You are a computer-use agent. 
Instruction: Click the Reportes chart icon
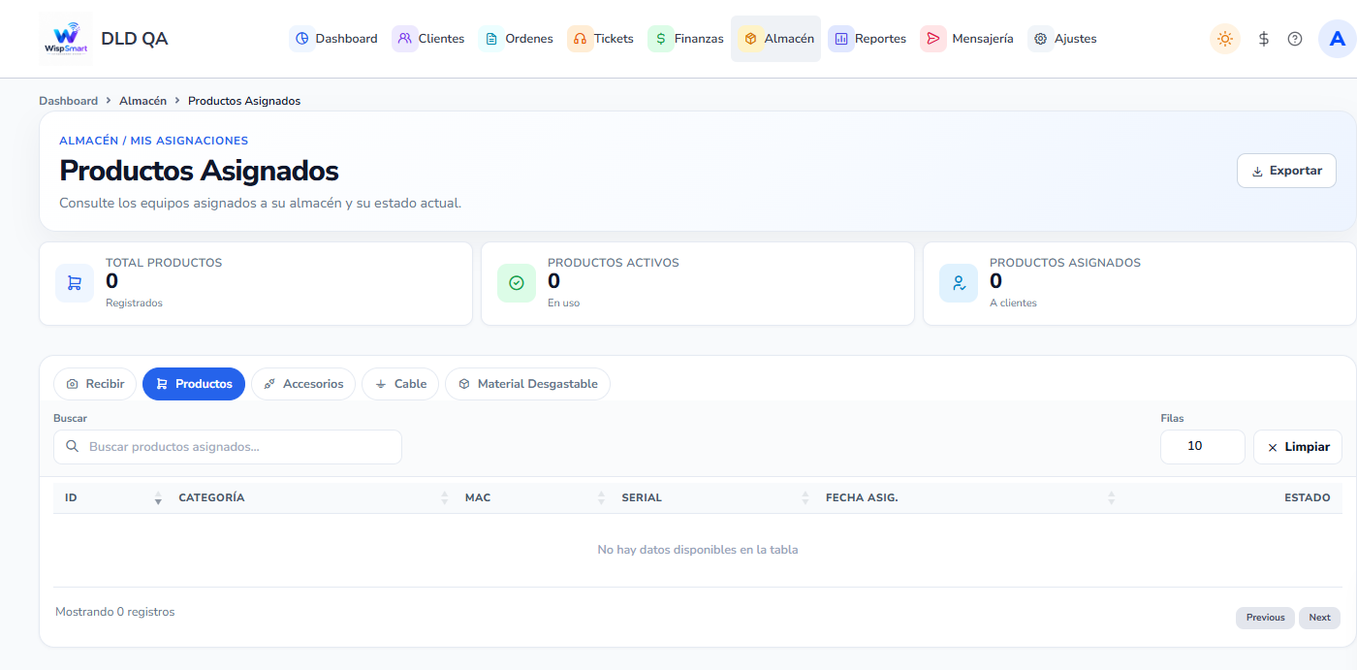pos(841,39)
